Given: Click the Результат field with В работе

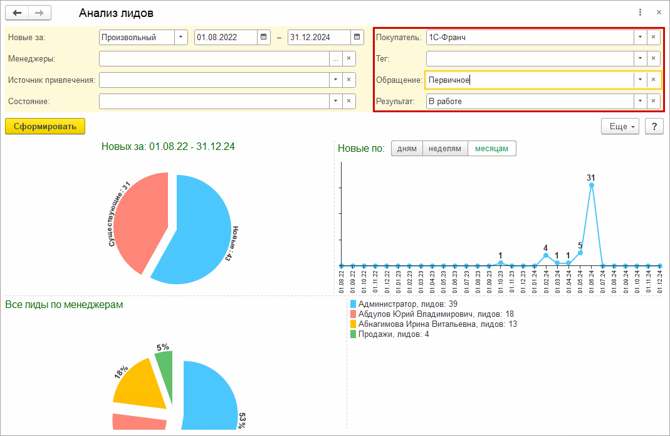Looking at the screenshot, I should pos(530,102).
